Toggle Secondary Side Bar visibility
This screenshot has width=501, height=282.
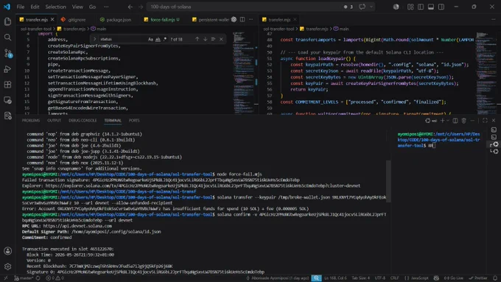click(x=441, y=7)
